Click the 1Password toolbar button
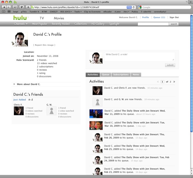The height and width of the screenshot is (178, 193). [22, 7]
